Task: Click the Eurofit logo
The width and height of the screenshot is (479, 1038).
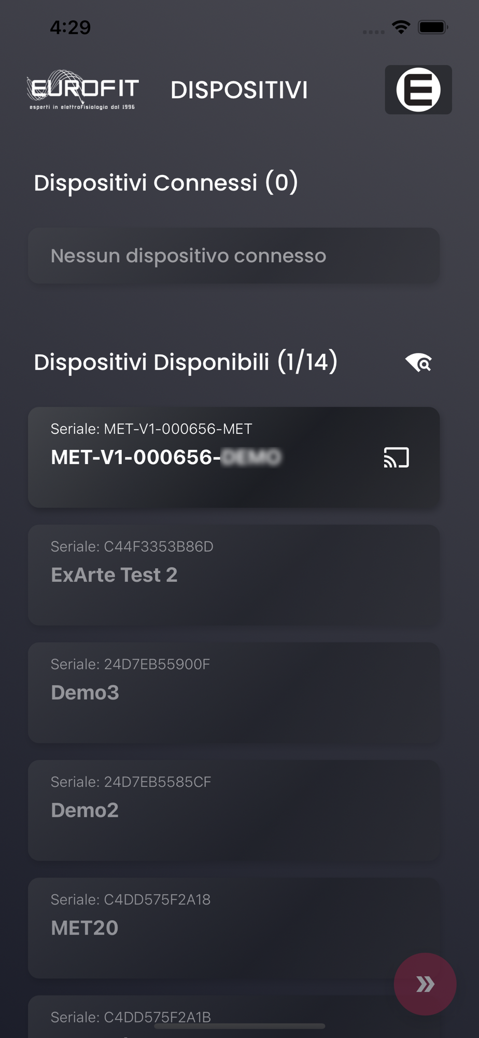Action: 83,90
